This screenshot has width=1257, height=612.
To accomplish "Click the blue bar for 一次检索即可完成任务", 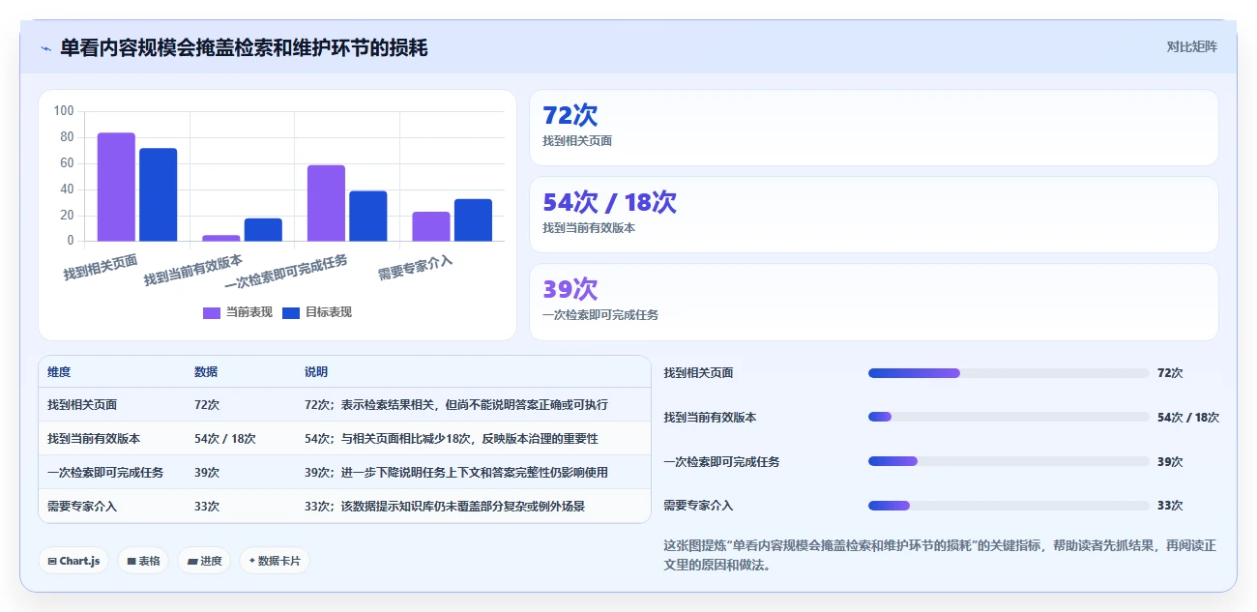I will point(368,216).
